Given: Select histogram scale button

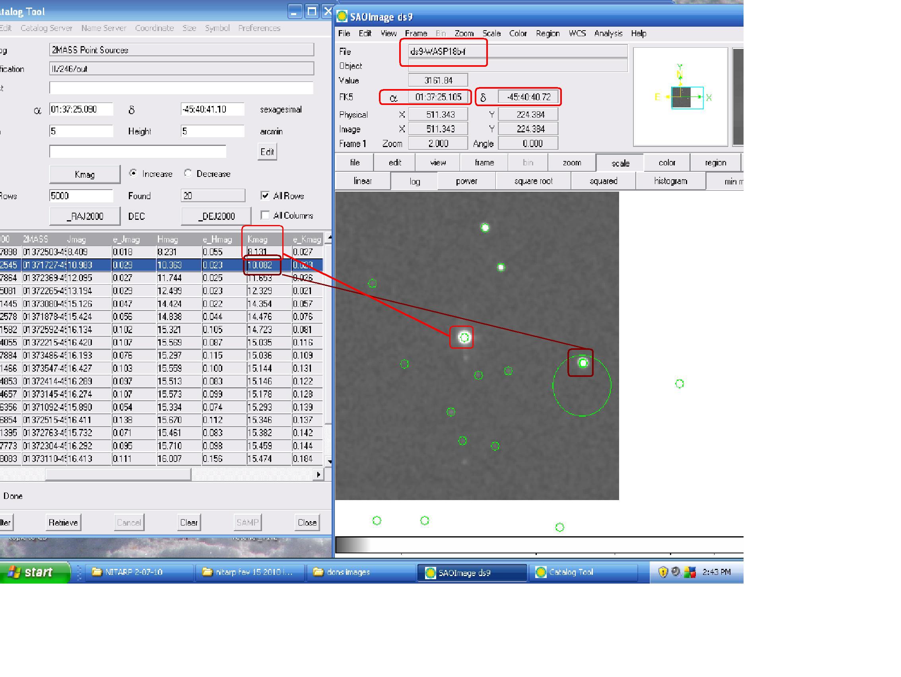Looking at the screenshot, I should pos(670,181).
